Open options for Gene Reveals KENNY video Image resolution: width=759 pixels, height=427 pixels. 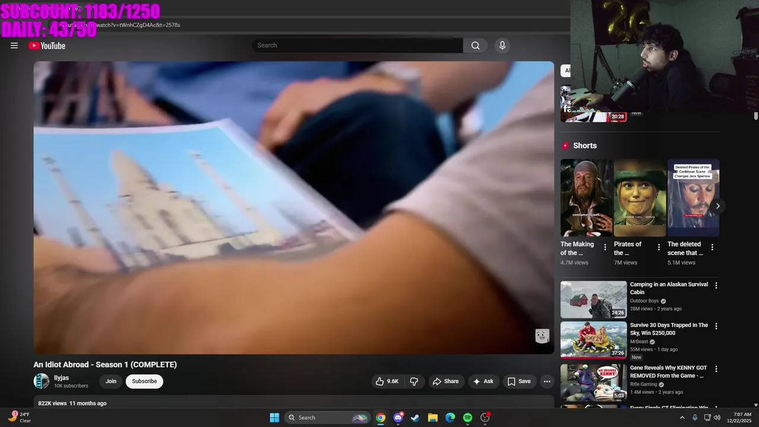coord(716,369)
